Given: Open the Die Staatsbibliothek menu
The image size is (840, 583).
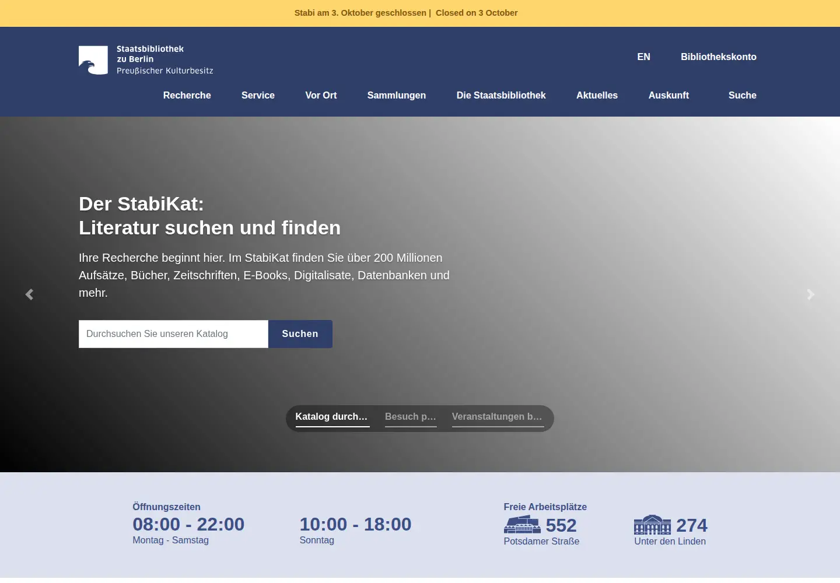Looking at the screenshot, I should click(501, 95).
